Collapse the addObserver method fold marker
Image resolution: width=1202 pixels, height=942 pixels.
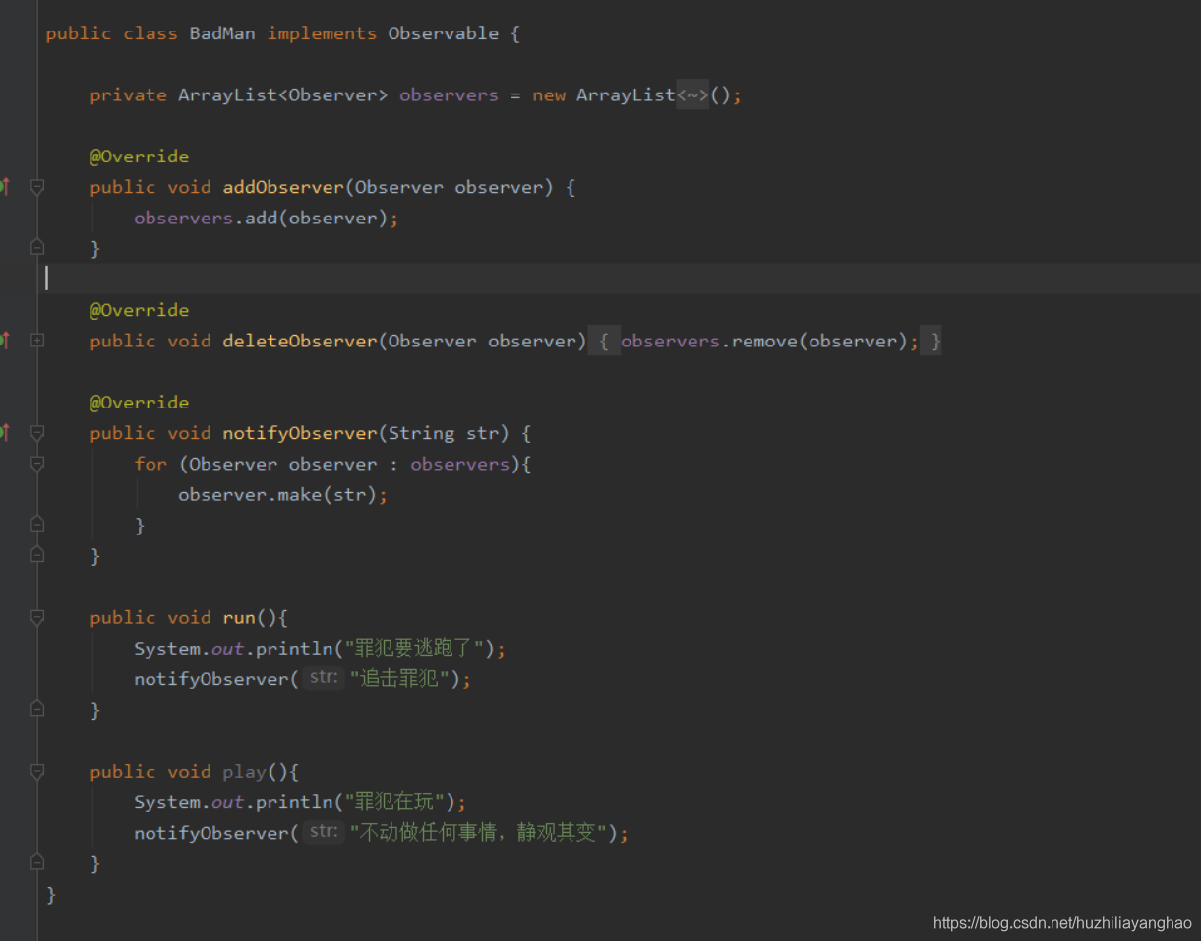coord(37,187)
